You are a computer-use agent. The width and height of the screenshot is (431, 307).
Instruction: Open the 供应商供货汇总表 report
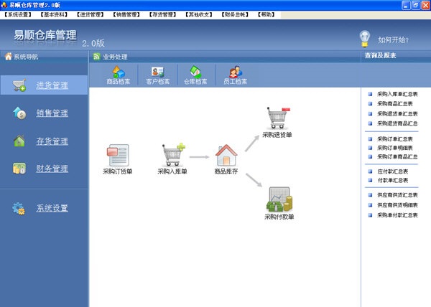(397, 195)
